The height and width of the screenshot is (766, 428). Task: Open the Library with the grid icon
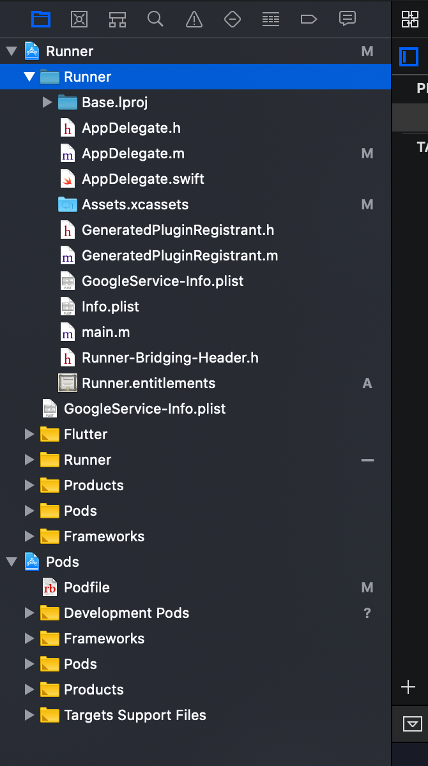pos(409,19)
